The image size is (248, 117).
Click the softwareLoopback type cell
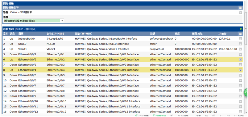(162, 39)
